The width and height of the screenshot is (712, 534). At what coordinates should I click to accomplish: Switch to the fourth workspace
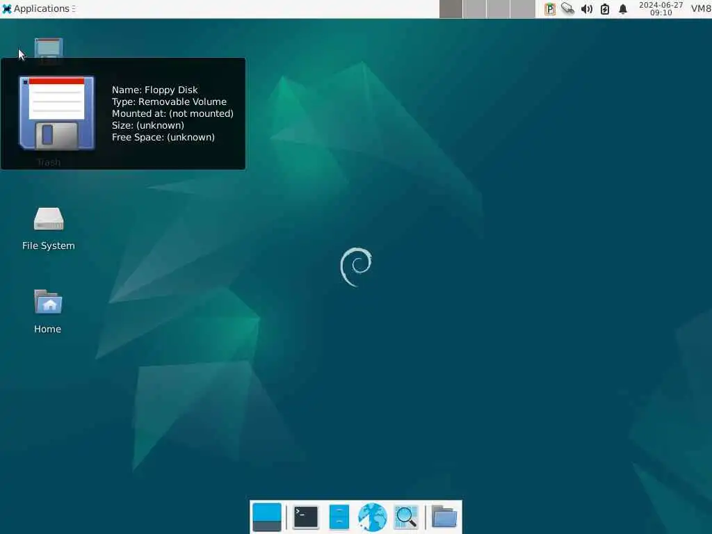click(522, 9)
